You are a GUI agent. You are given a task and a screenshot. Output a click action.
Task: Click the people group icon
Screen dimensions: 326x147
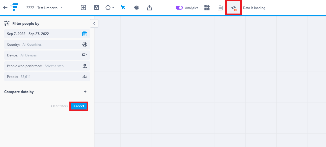click(85, 76)
